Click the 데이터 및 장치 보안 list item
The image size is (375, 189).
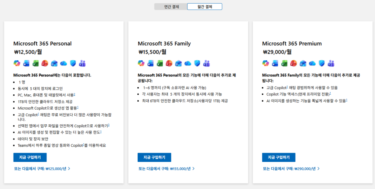point(33,139)
